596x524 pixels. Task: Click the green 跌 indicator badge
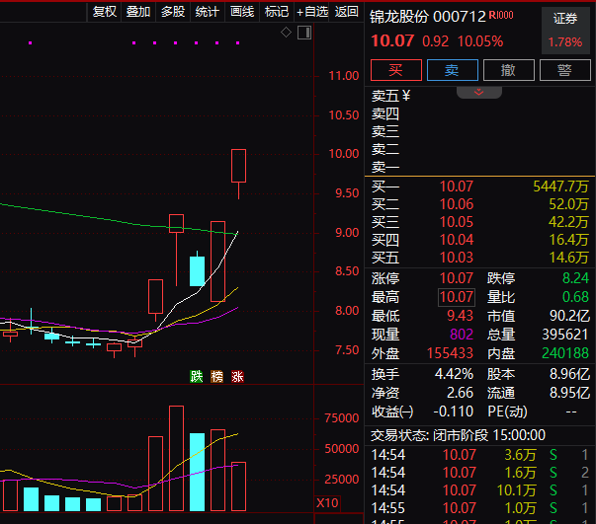click(x=197, y=376)
